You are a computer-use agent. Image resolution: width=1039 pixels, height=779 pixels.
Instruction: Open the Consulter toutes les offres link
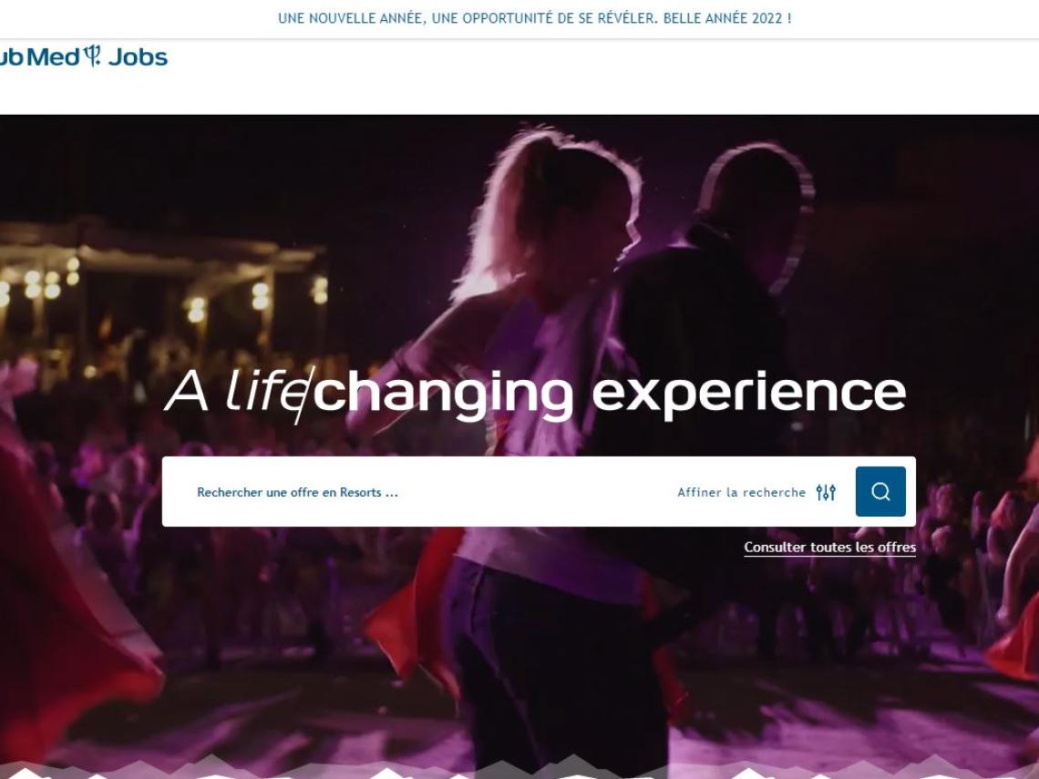point(829,548)
